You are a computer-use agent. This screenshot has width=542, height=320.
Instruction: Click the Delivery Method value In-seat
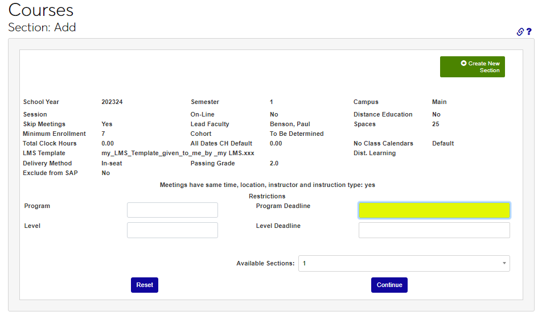coord(112,164)
